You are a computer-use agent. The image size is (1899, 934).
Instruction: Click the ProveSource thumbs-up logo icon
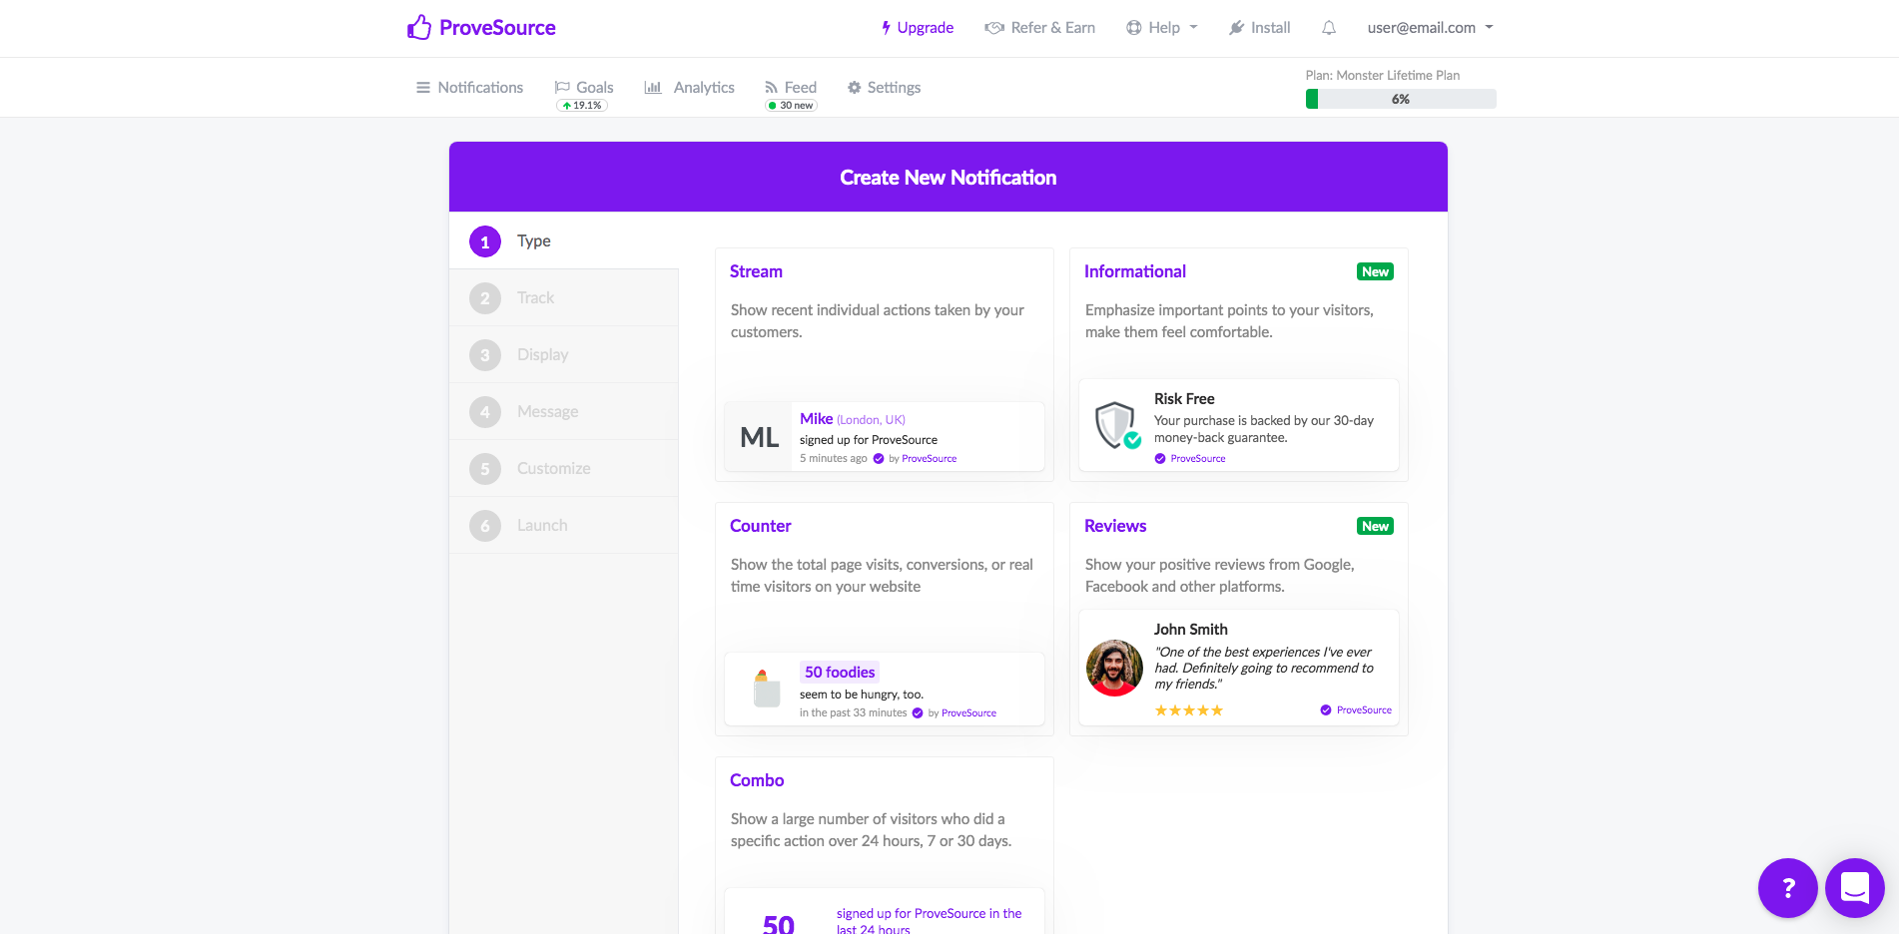click(x=419, y=27)
